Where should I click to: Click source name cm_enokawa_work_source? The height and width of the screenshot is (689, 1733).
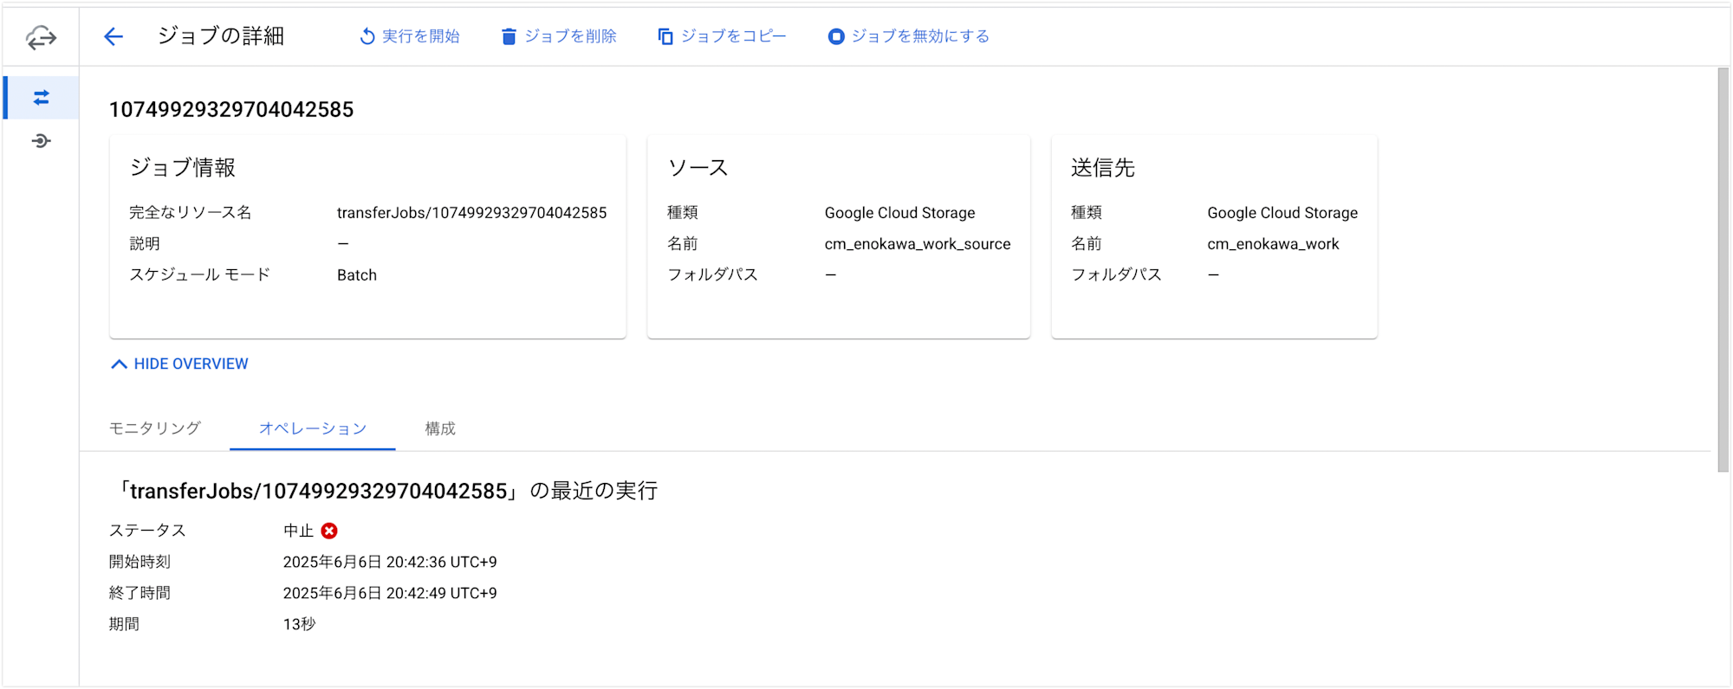click(x=918, y=244)
